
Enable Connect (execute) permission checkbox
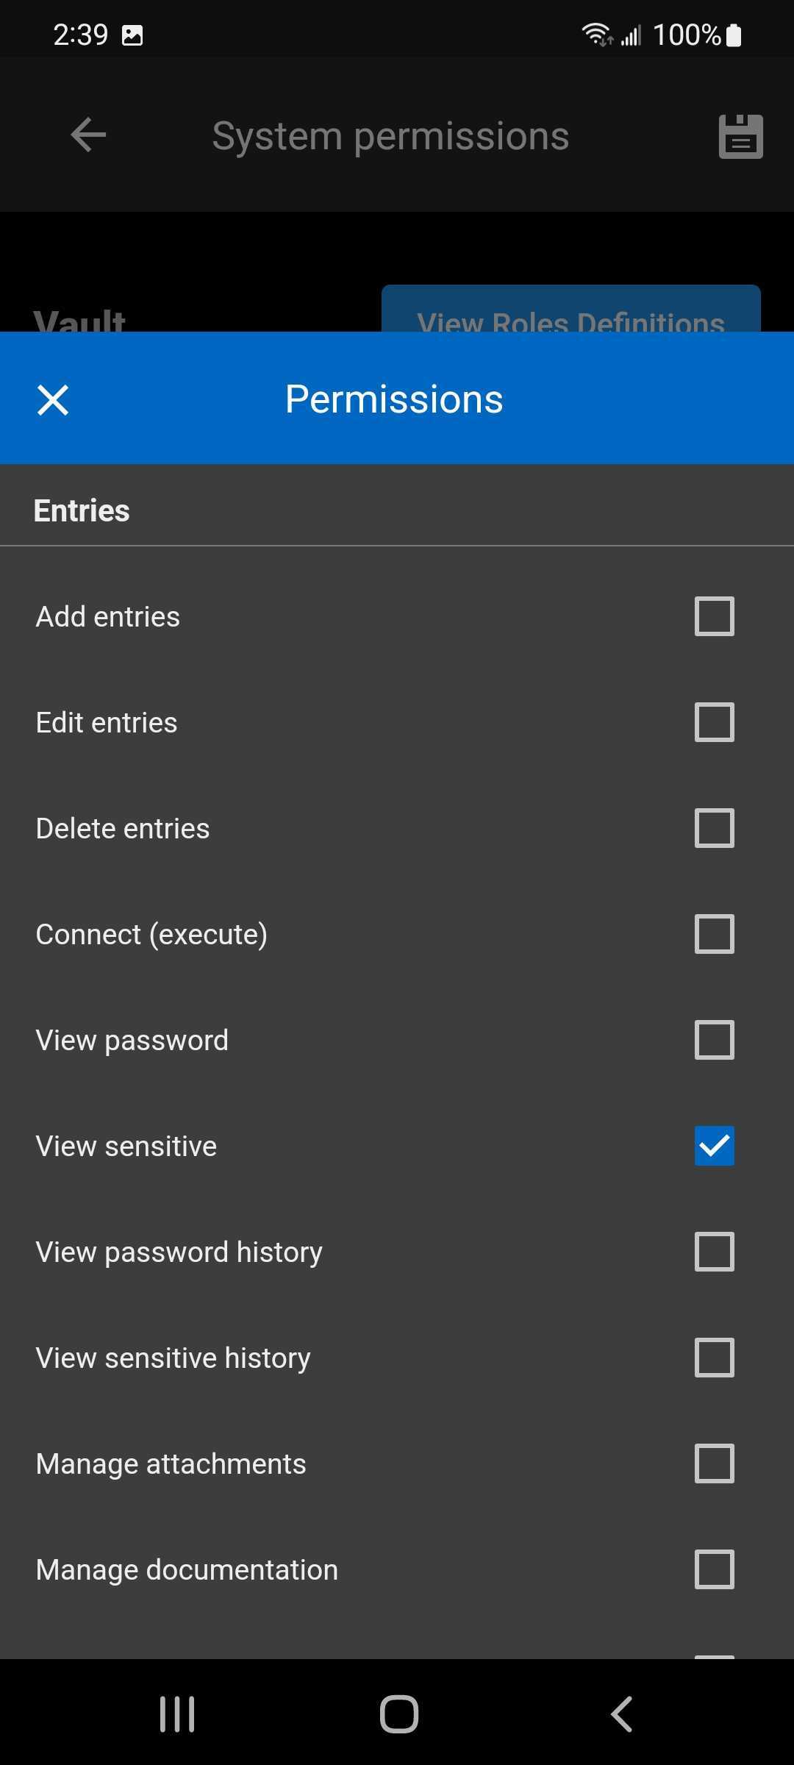(714, 934)
